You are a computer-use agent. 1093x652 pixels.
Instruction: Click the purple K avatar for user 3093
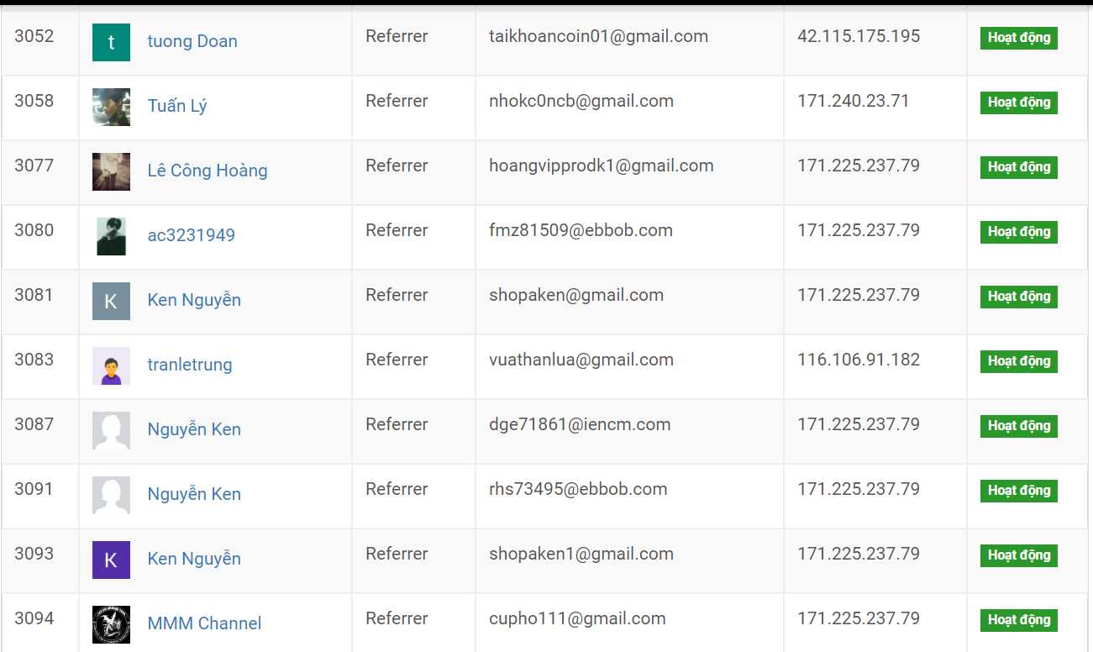111,560
